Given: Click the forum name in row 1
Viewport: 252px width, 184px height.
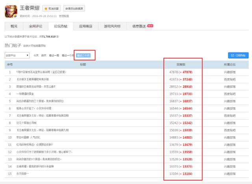Looking at the screenshot, I should coord(230,72).
